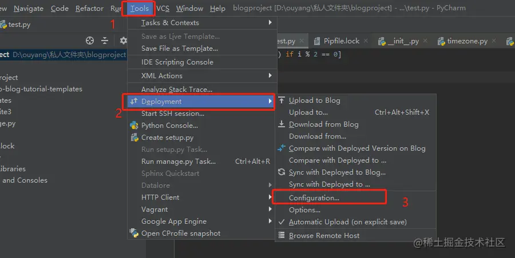
Task: Select Create setup.py
Action: point(201,138)
